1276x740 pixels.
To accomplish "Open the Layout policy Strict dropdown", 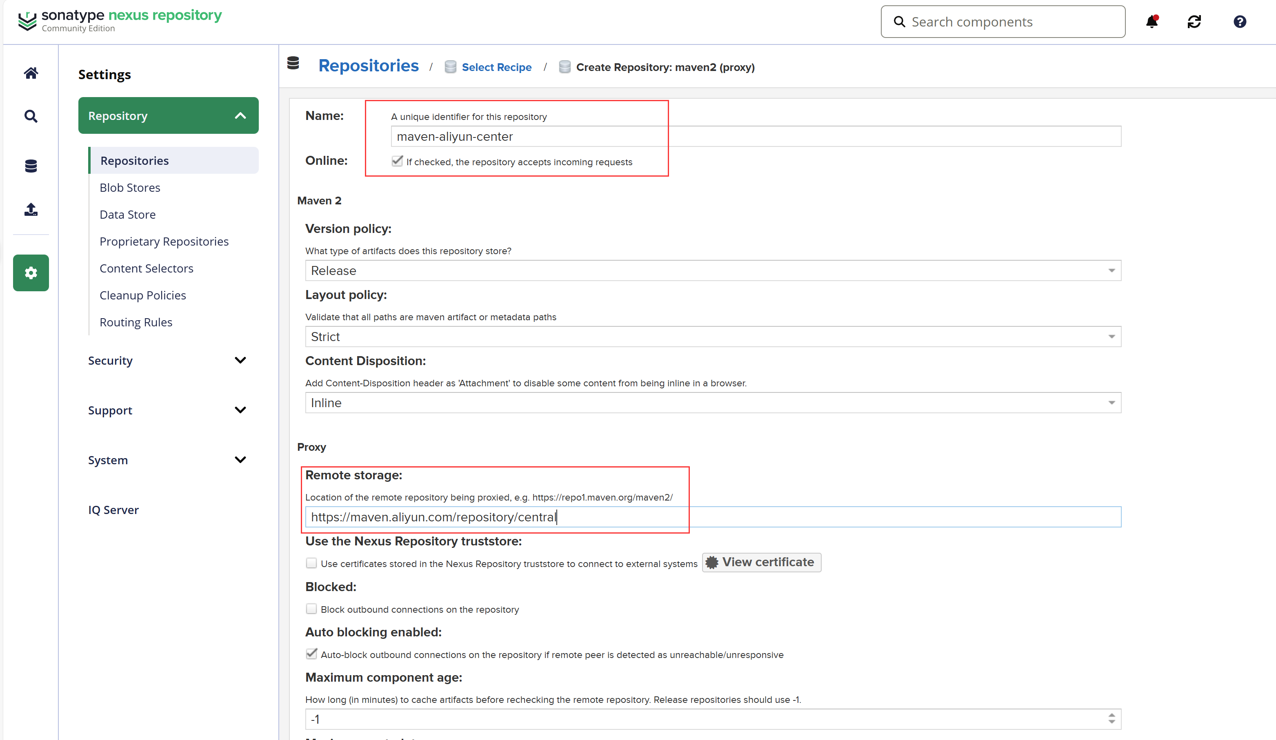I will tap(712, 337).
